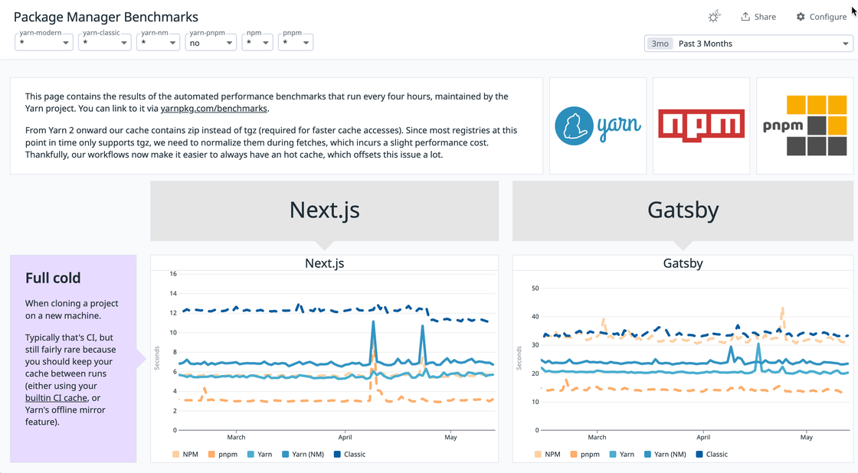858x473 pixels.
Task: Click the NPM legend marker under Next.js chart
Action: [176, 454]
